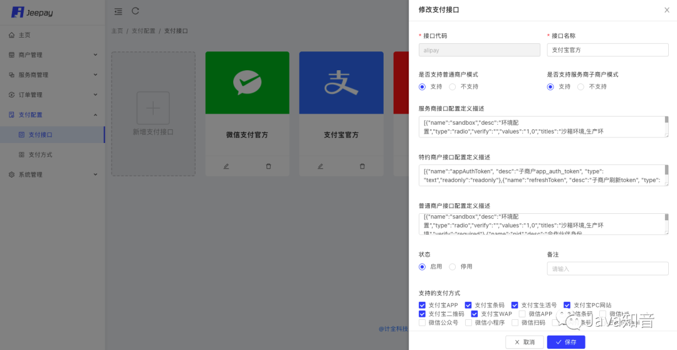Click the 支付接口 breadcrumb item
Viewport: 677px width, 350px height.
[176, 31]
